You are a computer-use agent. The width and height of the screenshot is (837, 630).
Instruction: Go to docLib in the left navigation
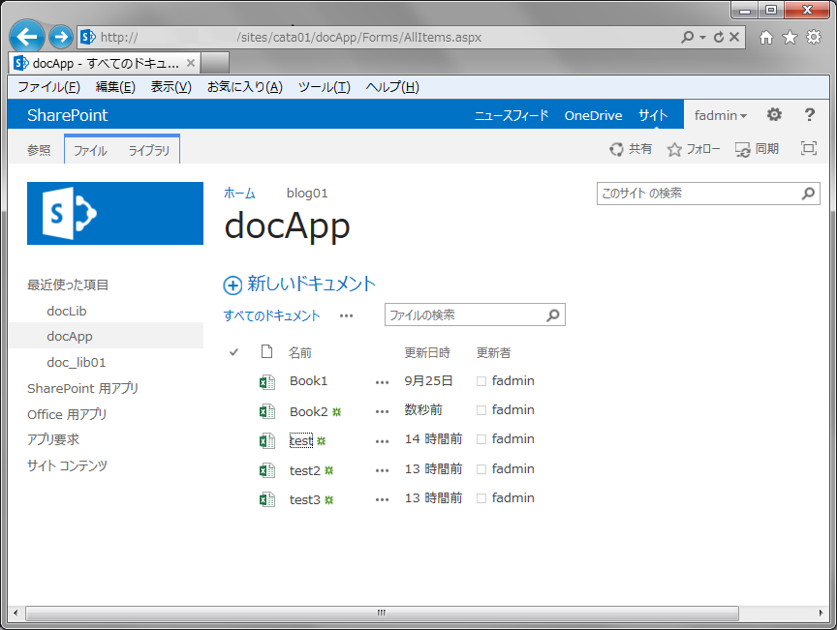coord(67,312)
